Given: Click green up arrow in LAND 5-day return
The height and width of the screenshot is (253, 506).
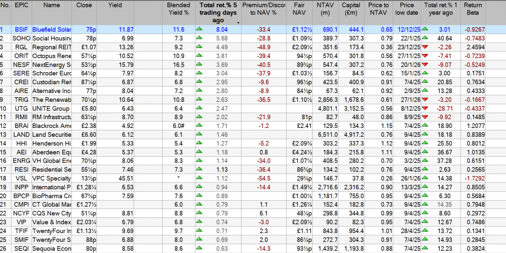Looking at the screenshot, I should 199,134.
